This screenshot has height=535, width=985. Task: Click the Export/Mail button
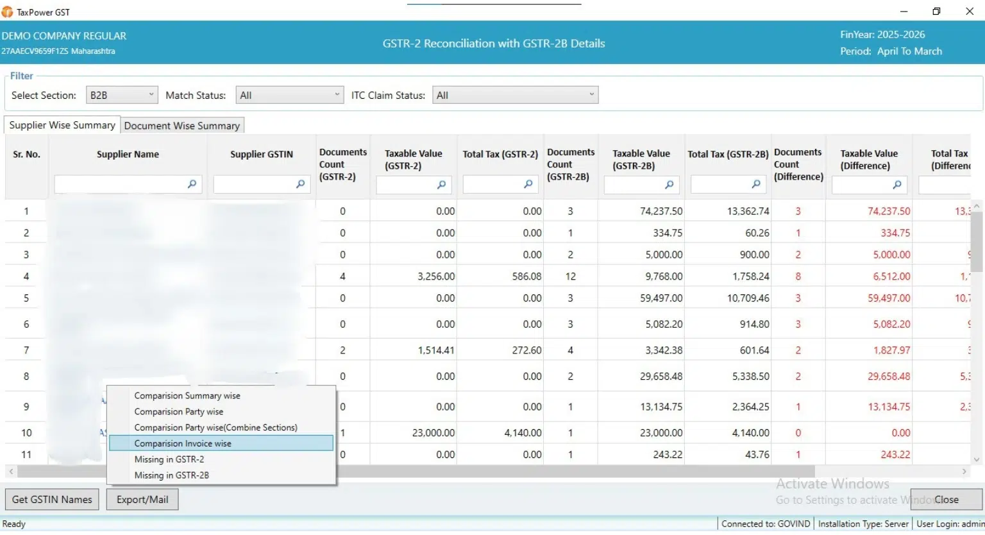142,500
